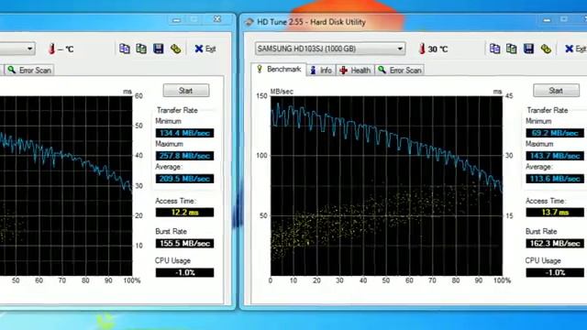Open Error Scan tab in right window
Viewport: 587px width, 330px height.
400,70
